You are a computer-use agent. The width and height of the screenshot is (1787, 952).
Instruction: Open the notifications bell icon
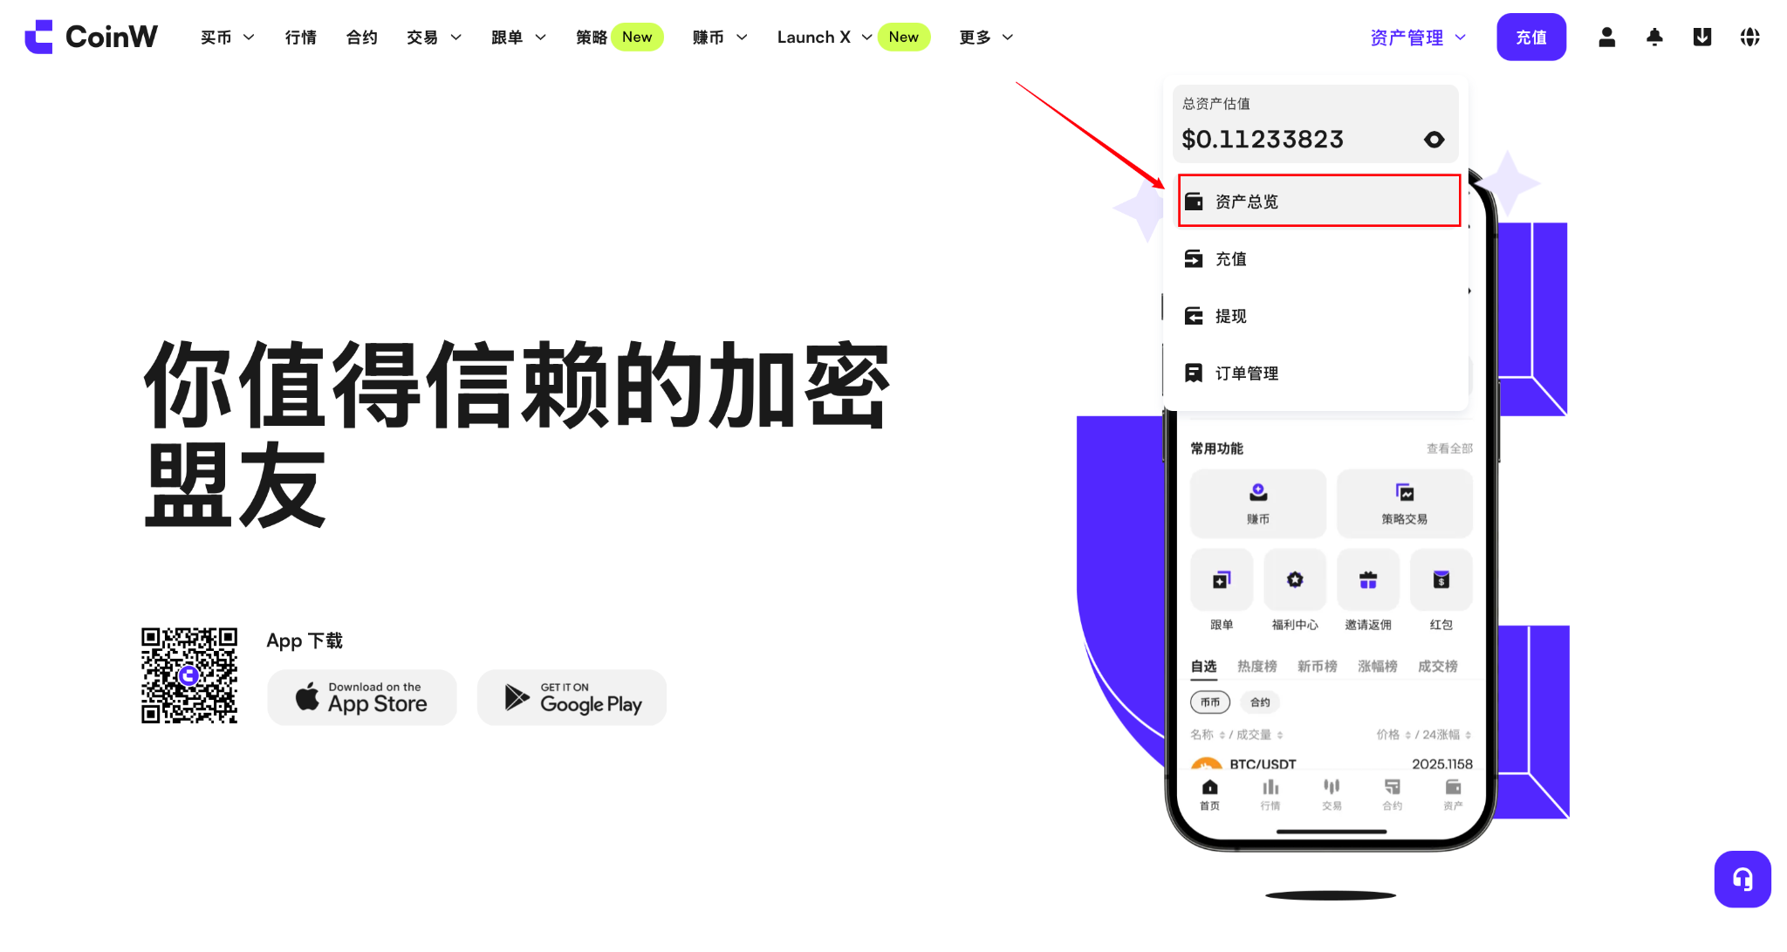[x=1654, y=37]
